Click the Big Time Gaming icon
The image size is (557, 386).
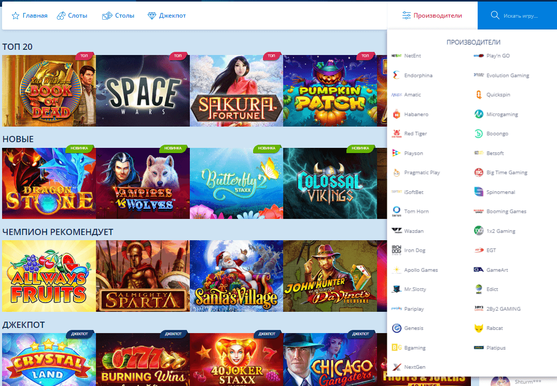[x=479, y=172]
